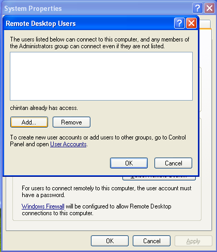Close the Remote Desktop Users dialog
Screen dimensions: 217x252
[x=191, y=23]
